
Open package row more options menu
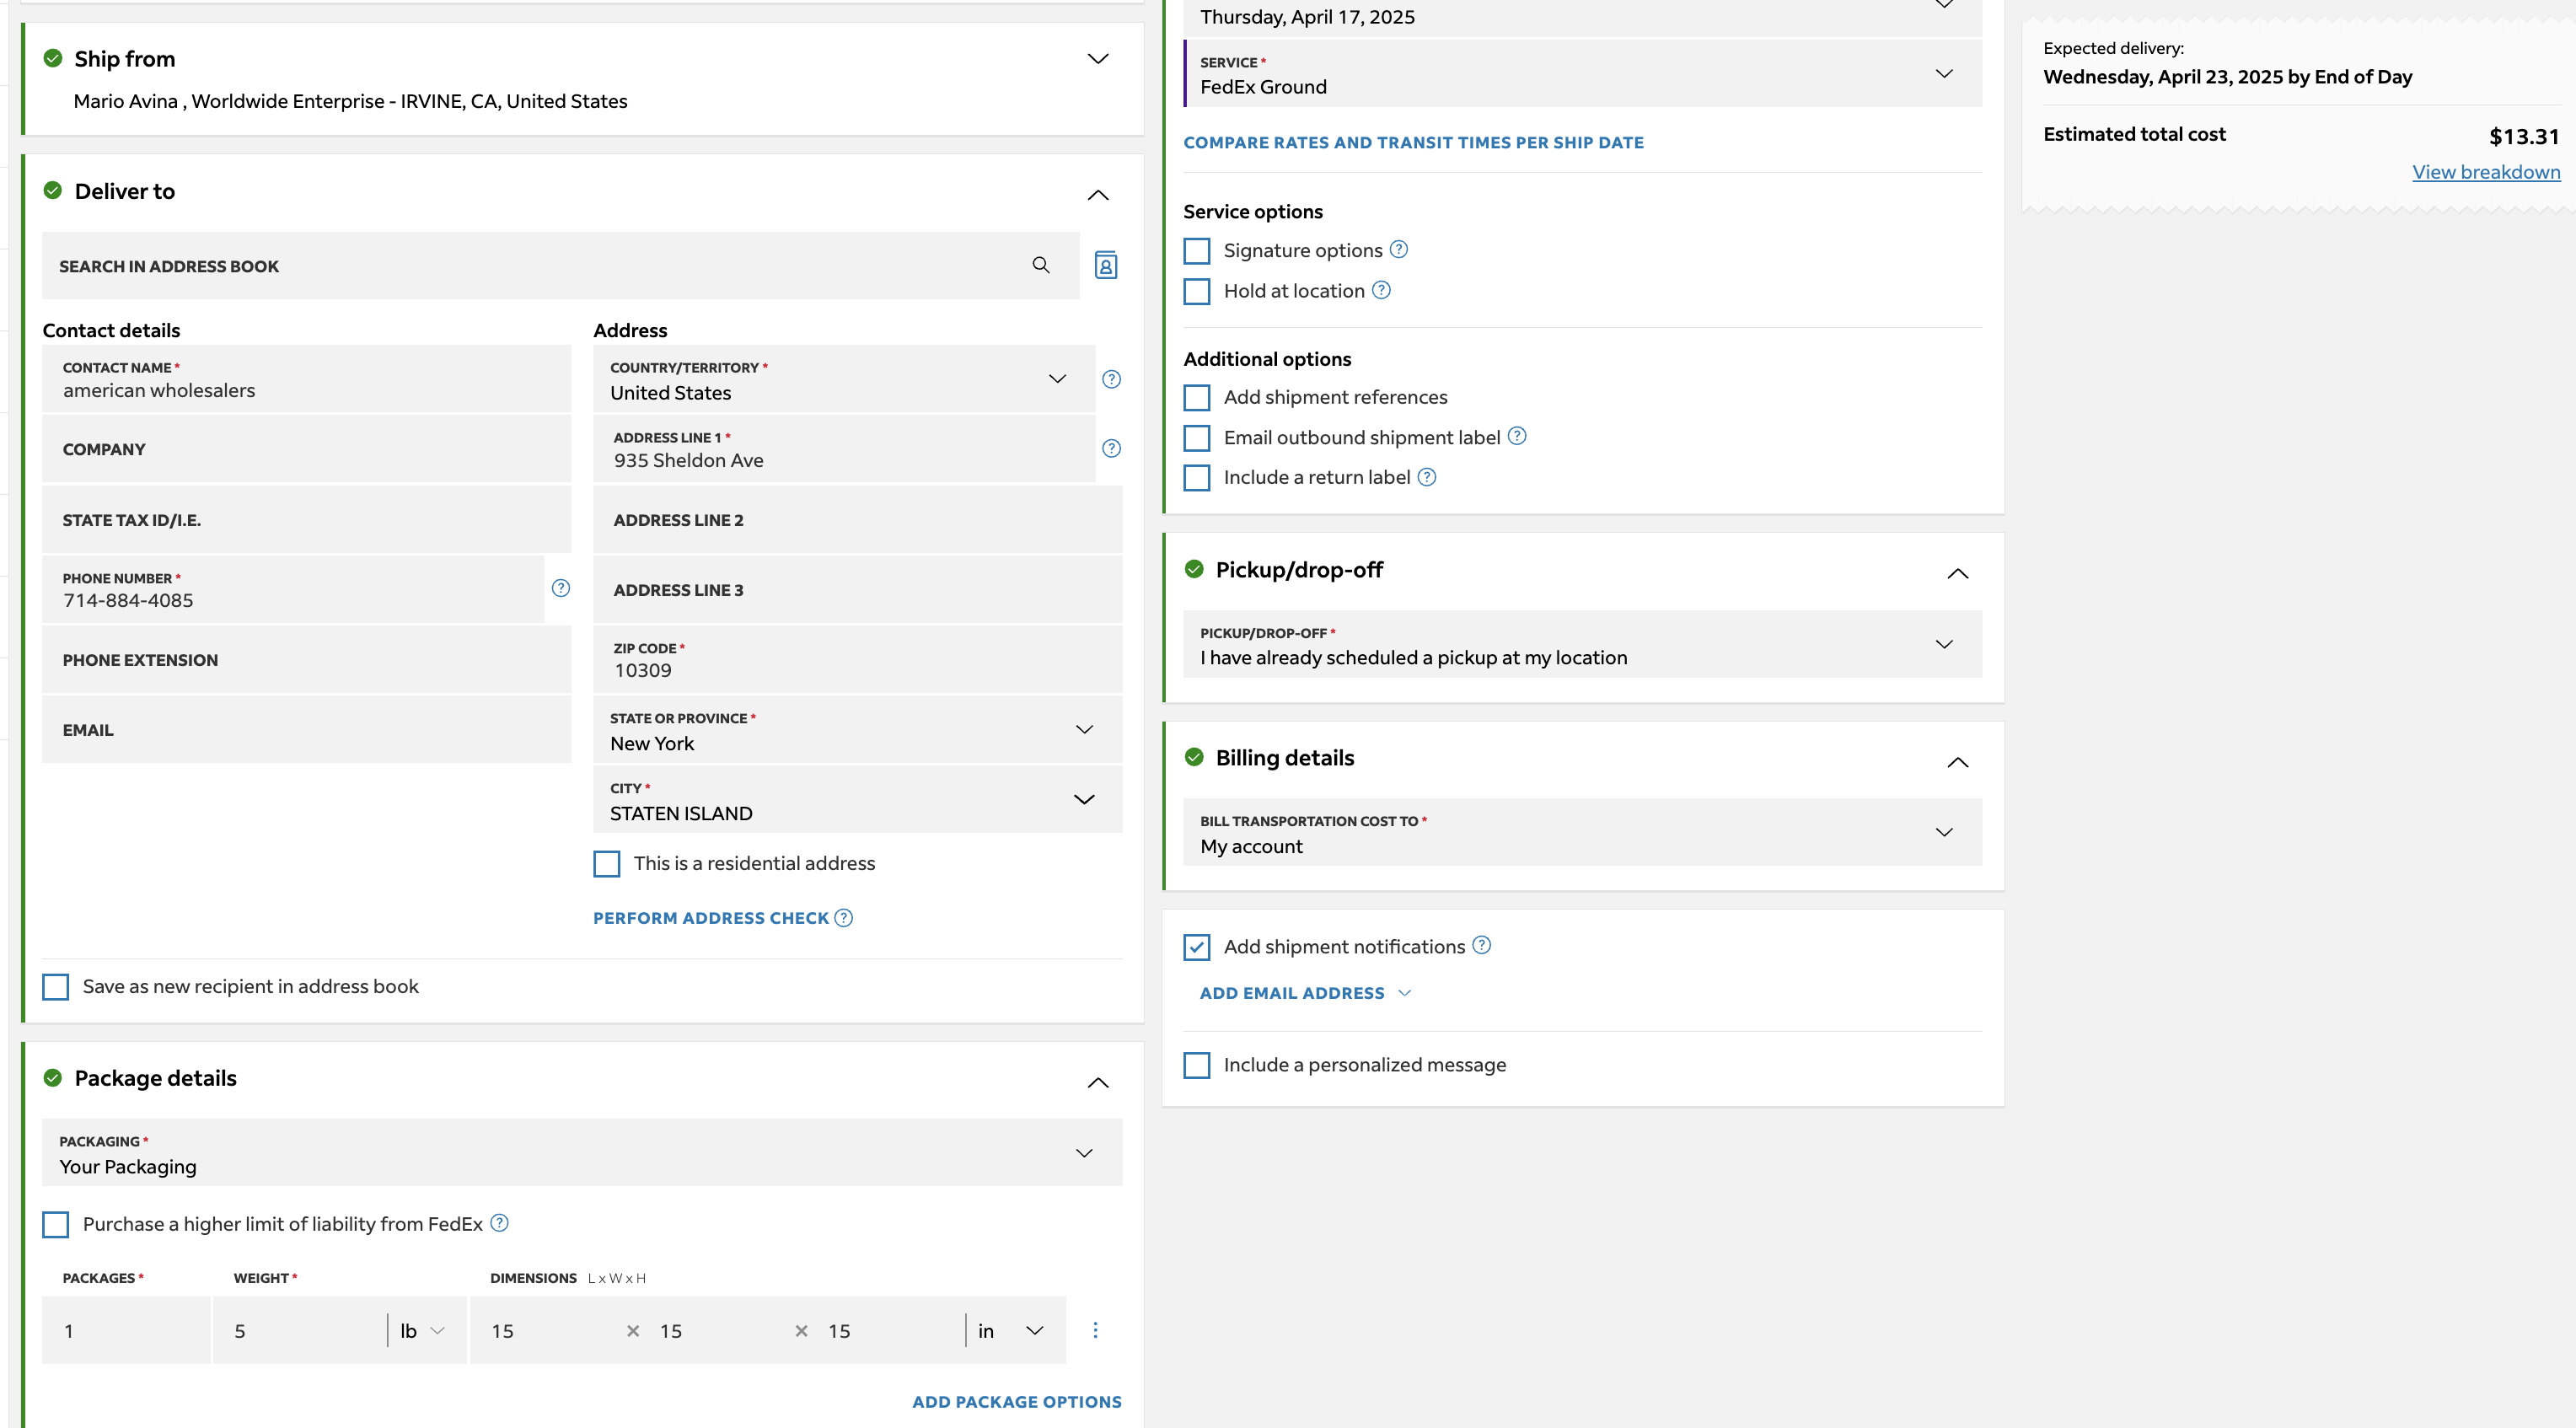[1095, 1330]
